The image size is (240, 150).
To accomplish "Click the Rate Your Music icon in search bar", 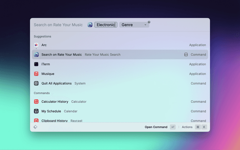I will [x=90, y=25].
